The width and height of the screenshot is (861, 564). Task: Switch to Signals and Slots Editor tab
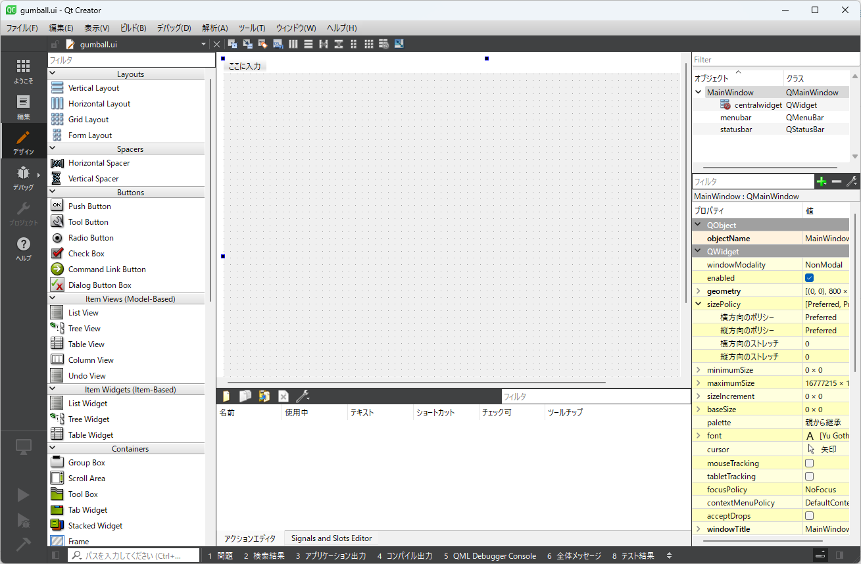pyautogui.click(x=332, y=538)
